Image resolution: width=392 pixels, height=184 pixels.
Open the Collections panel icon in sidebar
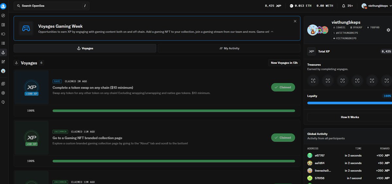3,25
